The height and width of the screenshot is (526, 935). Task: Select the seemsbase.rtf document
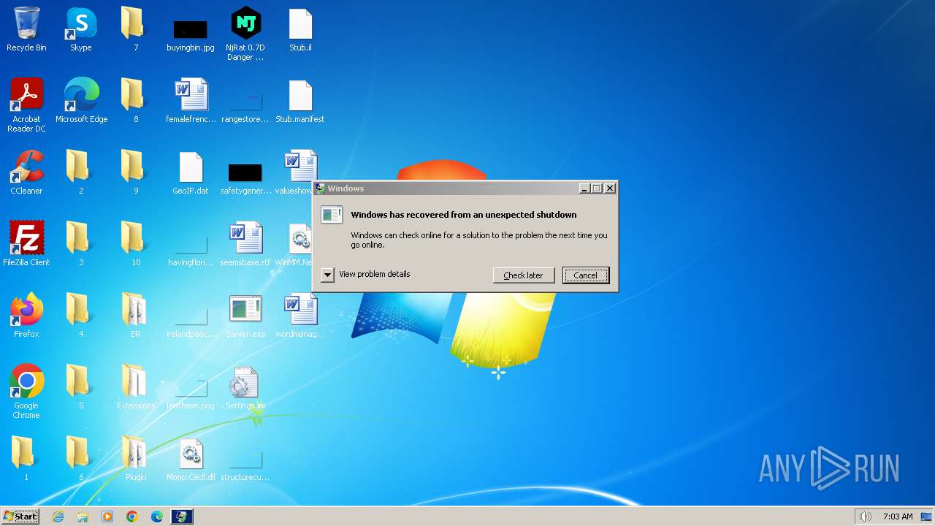click(x=245, y=244)
